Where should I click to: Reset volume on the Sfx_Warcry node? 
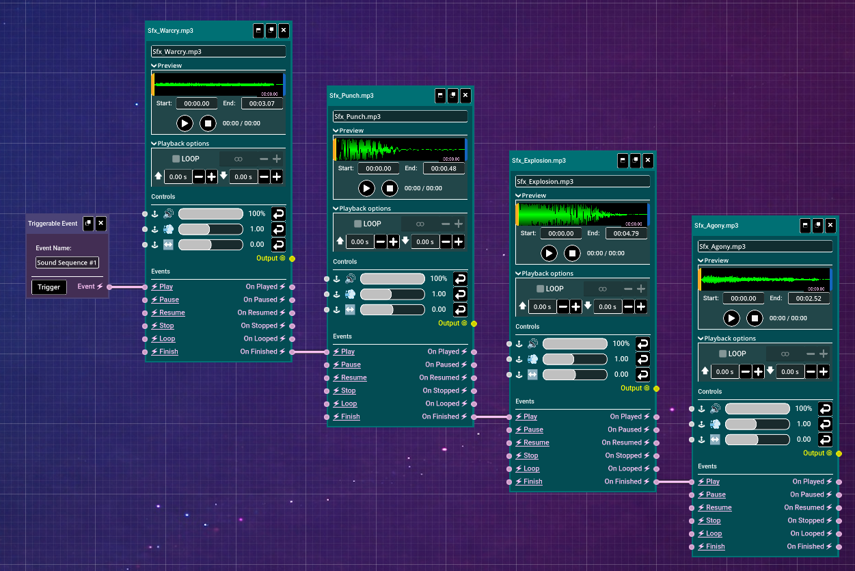click(x=278, y=213)
